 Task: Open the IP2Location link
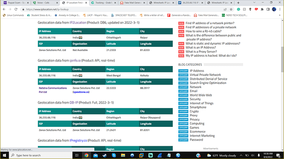pos(78,23)
